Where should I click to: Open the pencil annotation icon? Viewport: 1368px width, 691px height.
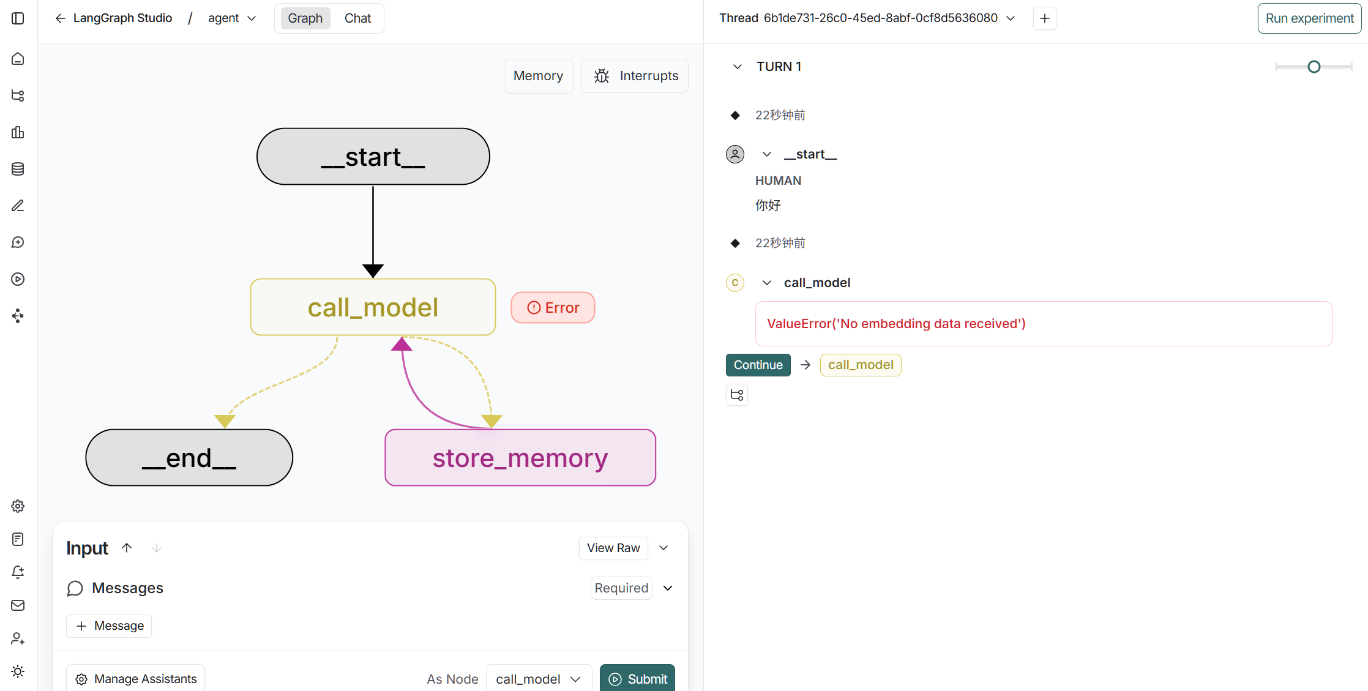18,206
